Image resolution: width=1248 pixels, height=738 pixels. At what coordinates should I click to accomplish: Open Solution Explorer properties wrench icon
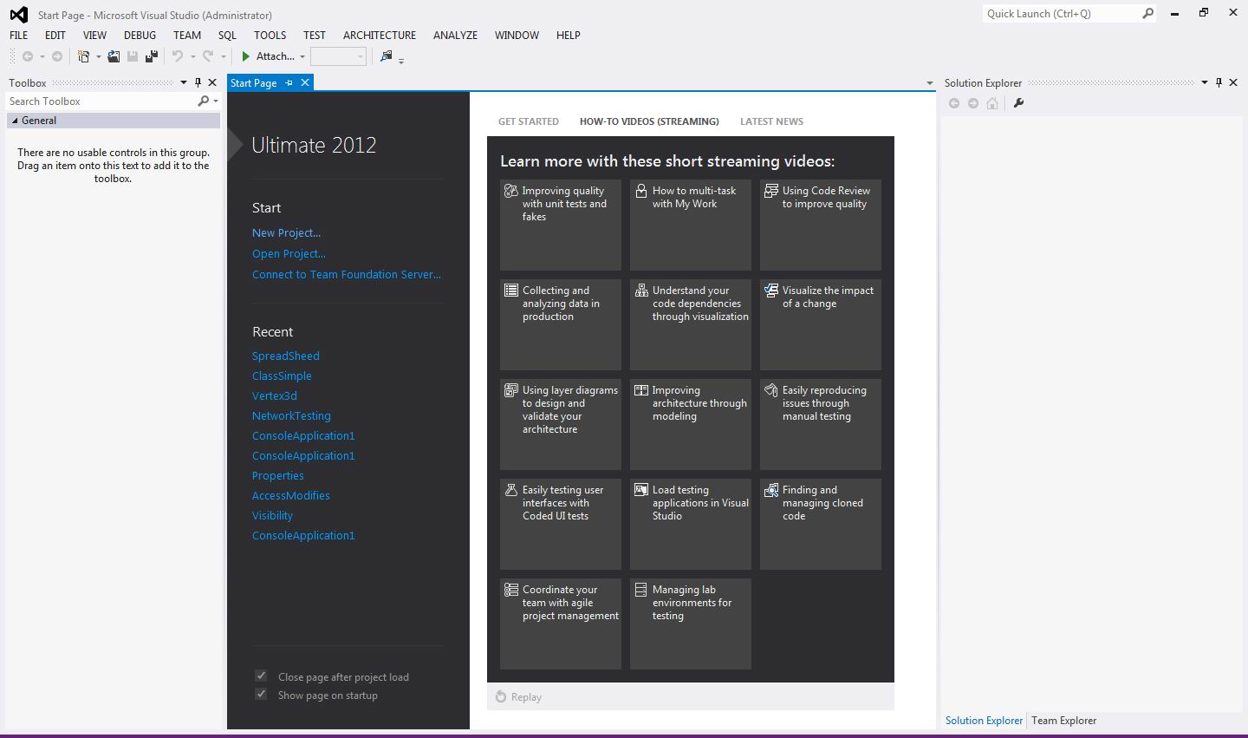(1019, 103)
